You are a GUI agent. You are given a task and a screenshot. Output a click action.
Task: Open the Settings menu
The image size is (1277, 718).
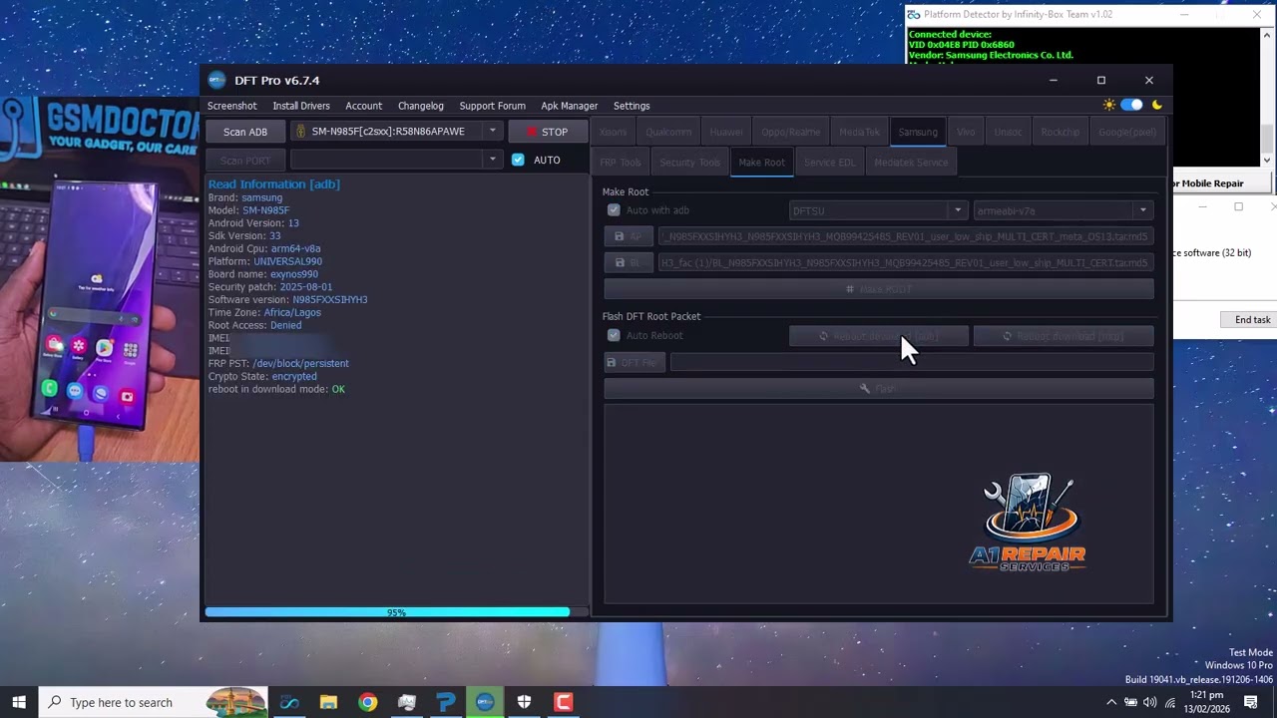[x=632, y=106]
